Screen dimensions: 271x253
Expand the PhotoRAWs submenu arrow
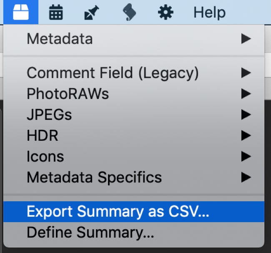(246, 94)
